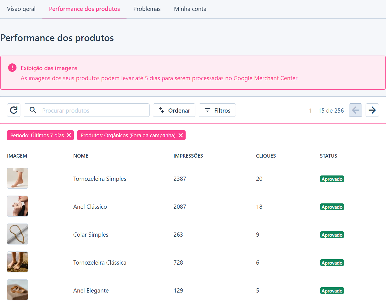Screen dimensions: 386x304
Task: Focus the Procurar produtos search field
Action: tap(87, 110)
